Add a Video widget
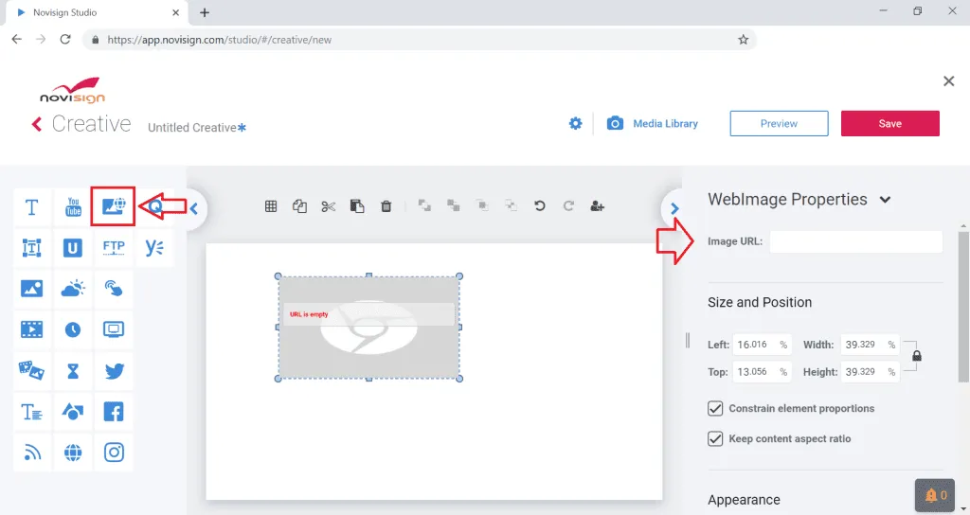Screen dimensions: 970x515 (x=31, y=329)
